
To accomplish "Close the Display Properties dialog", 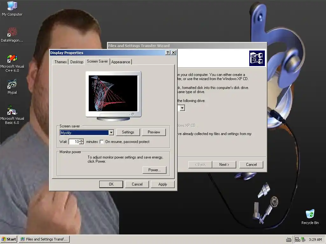I will tap(173, 53).
